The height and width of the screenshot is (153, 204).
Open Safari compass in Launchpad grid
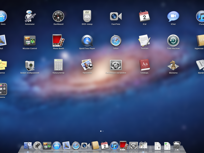[116, 41]
